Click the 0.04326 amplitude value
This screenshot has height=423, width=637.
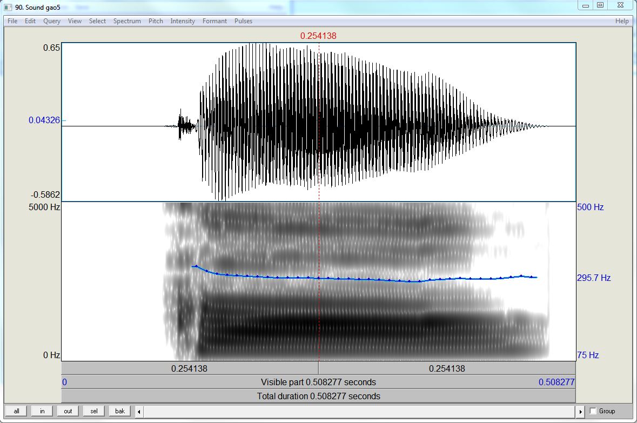44,120
